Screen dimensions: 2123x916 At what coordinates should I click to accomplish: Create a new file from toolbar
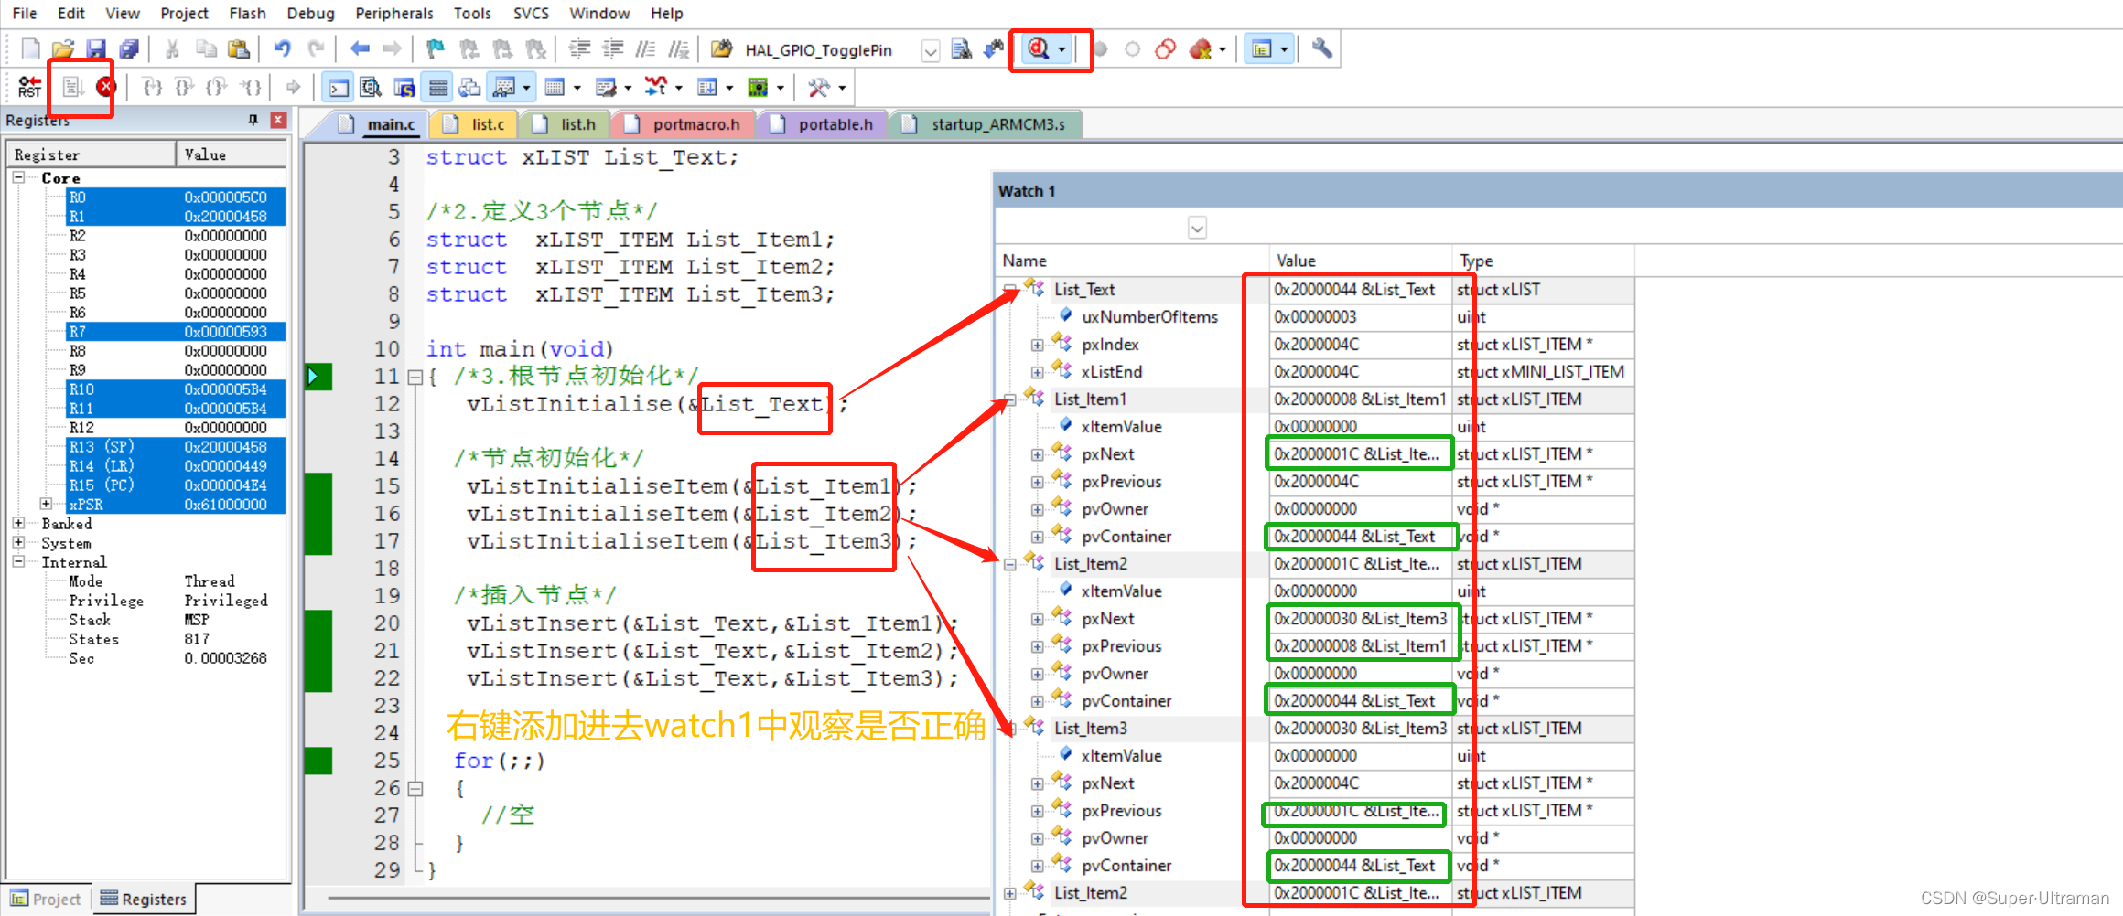[x=31, y=49]
